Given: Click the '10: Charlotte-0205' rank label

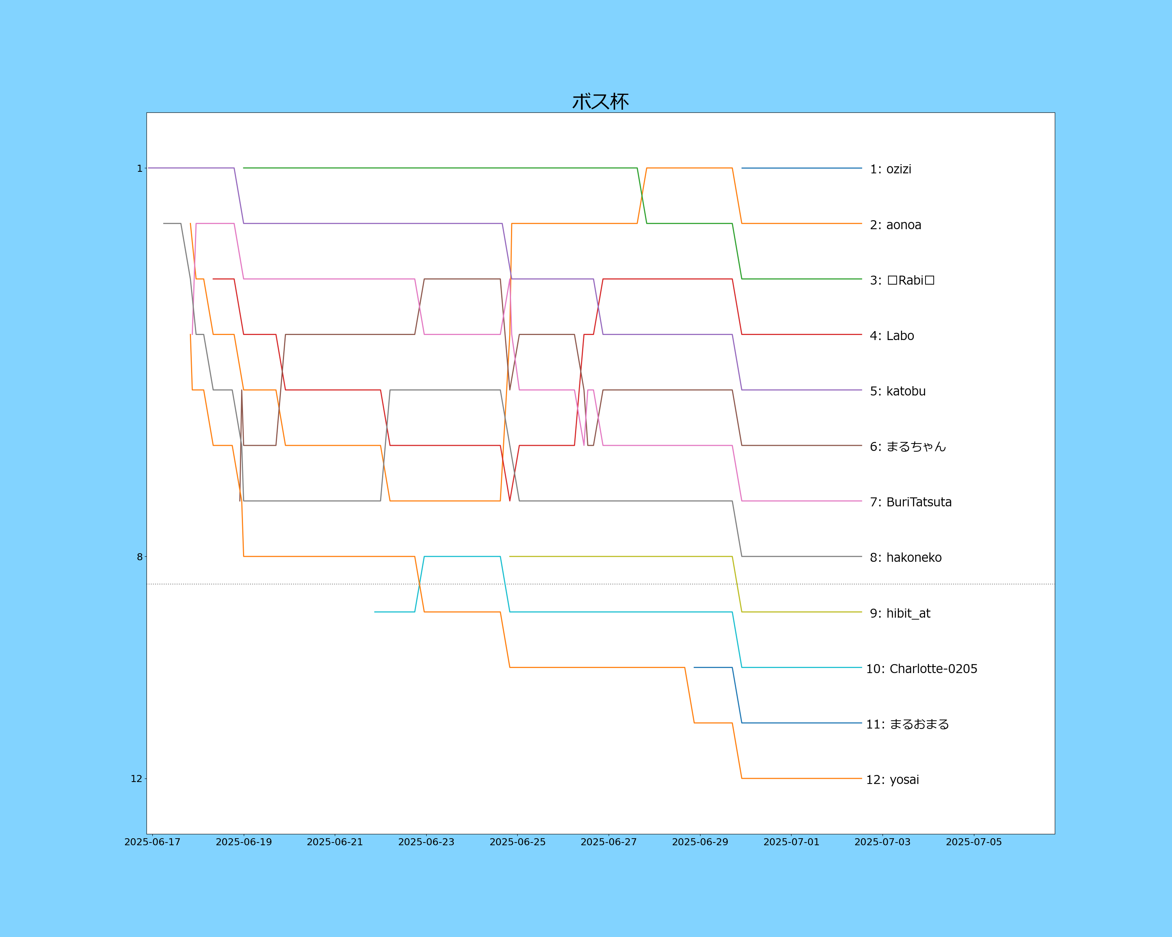Looking at the screenshot, I should click(922, 669).
